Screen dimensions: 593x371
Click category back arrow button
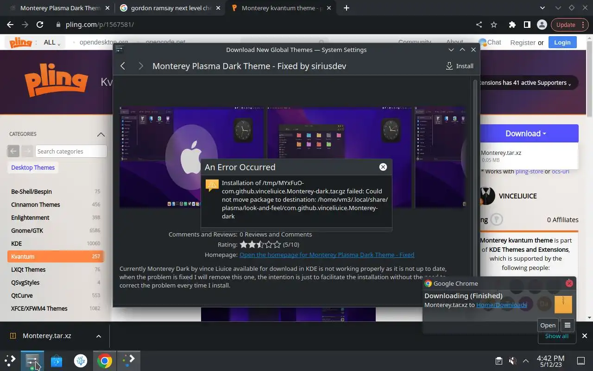13,151
